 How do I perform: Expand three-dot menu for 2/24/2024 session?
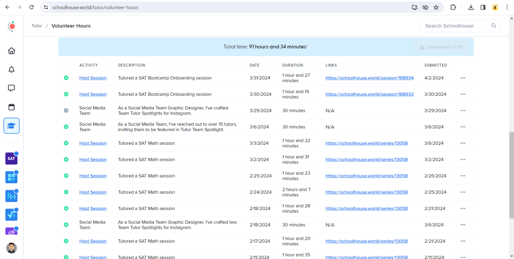pyautogui.click(x=463, y=192)
